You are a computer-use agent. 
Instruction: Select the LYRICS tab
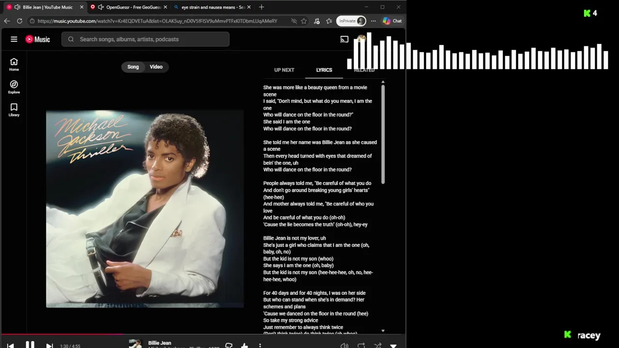(324, 70)
